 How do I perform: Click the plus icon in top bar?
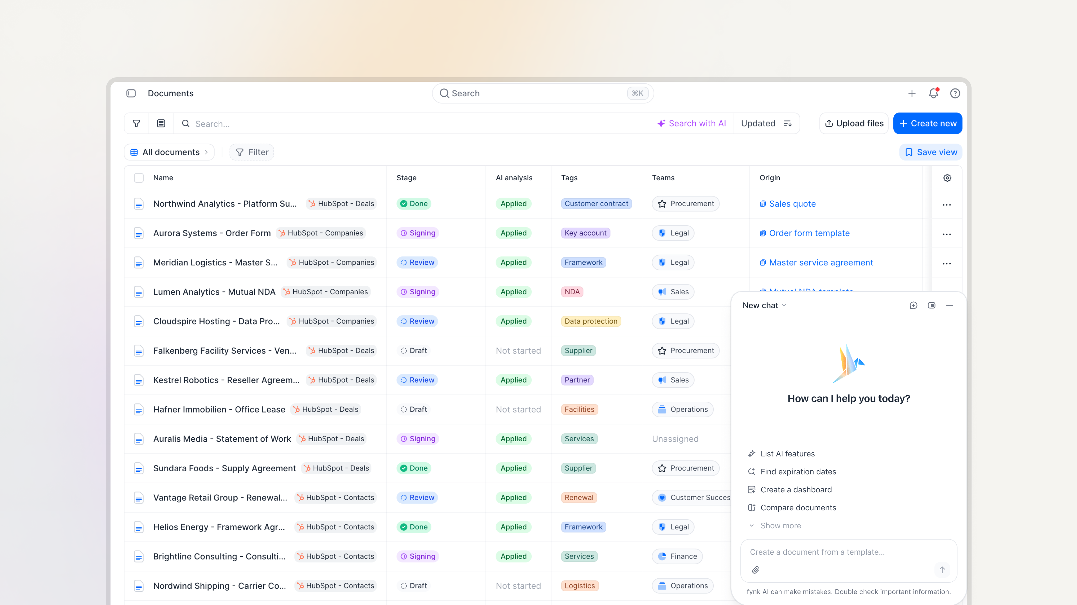coord(912,94)
